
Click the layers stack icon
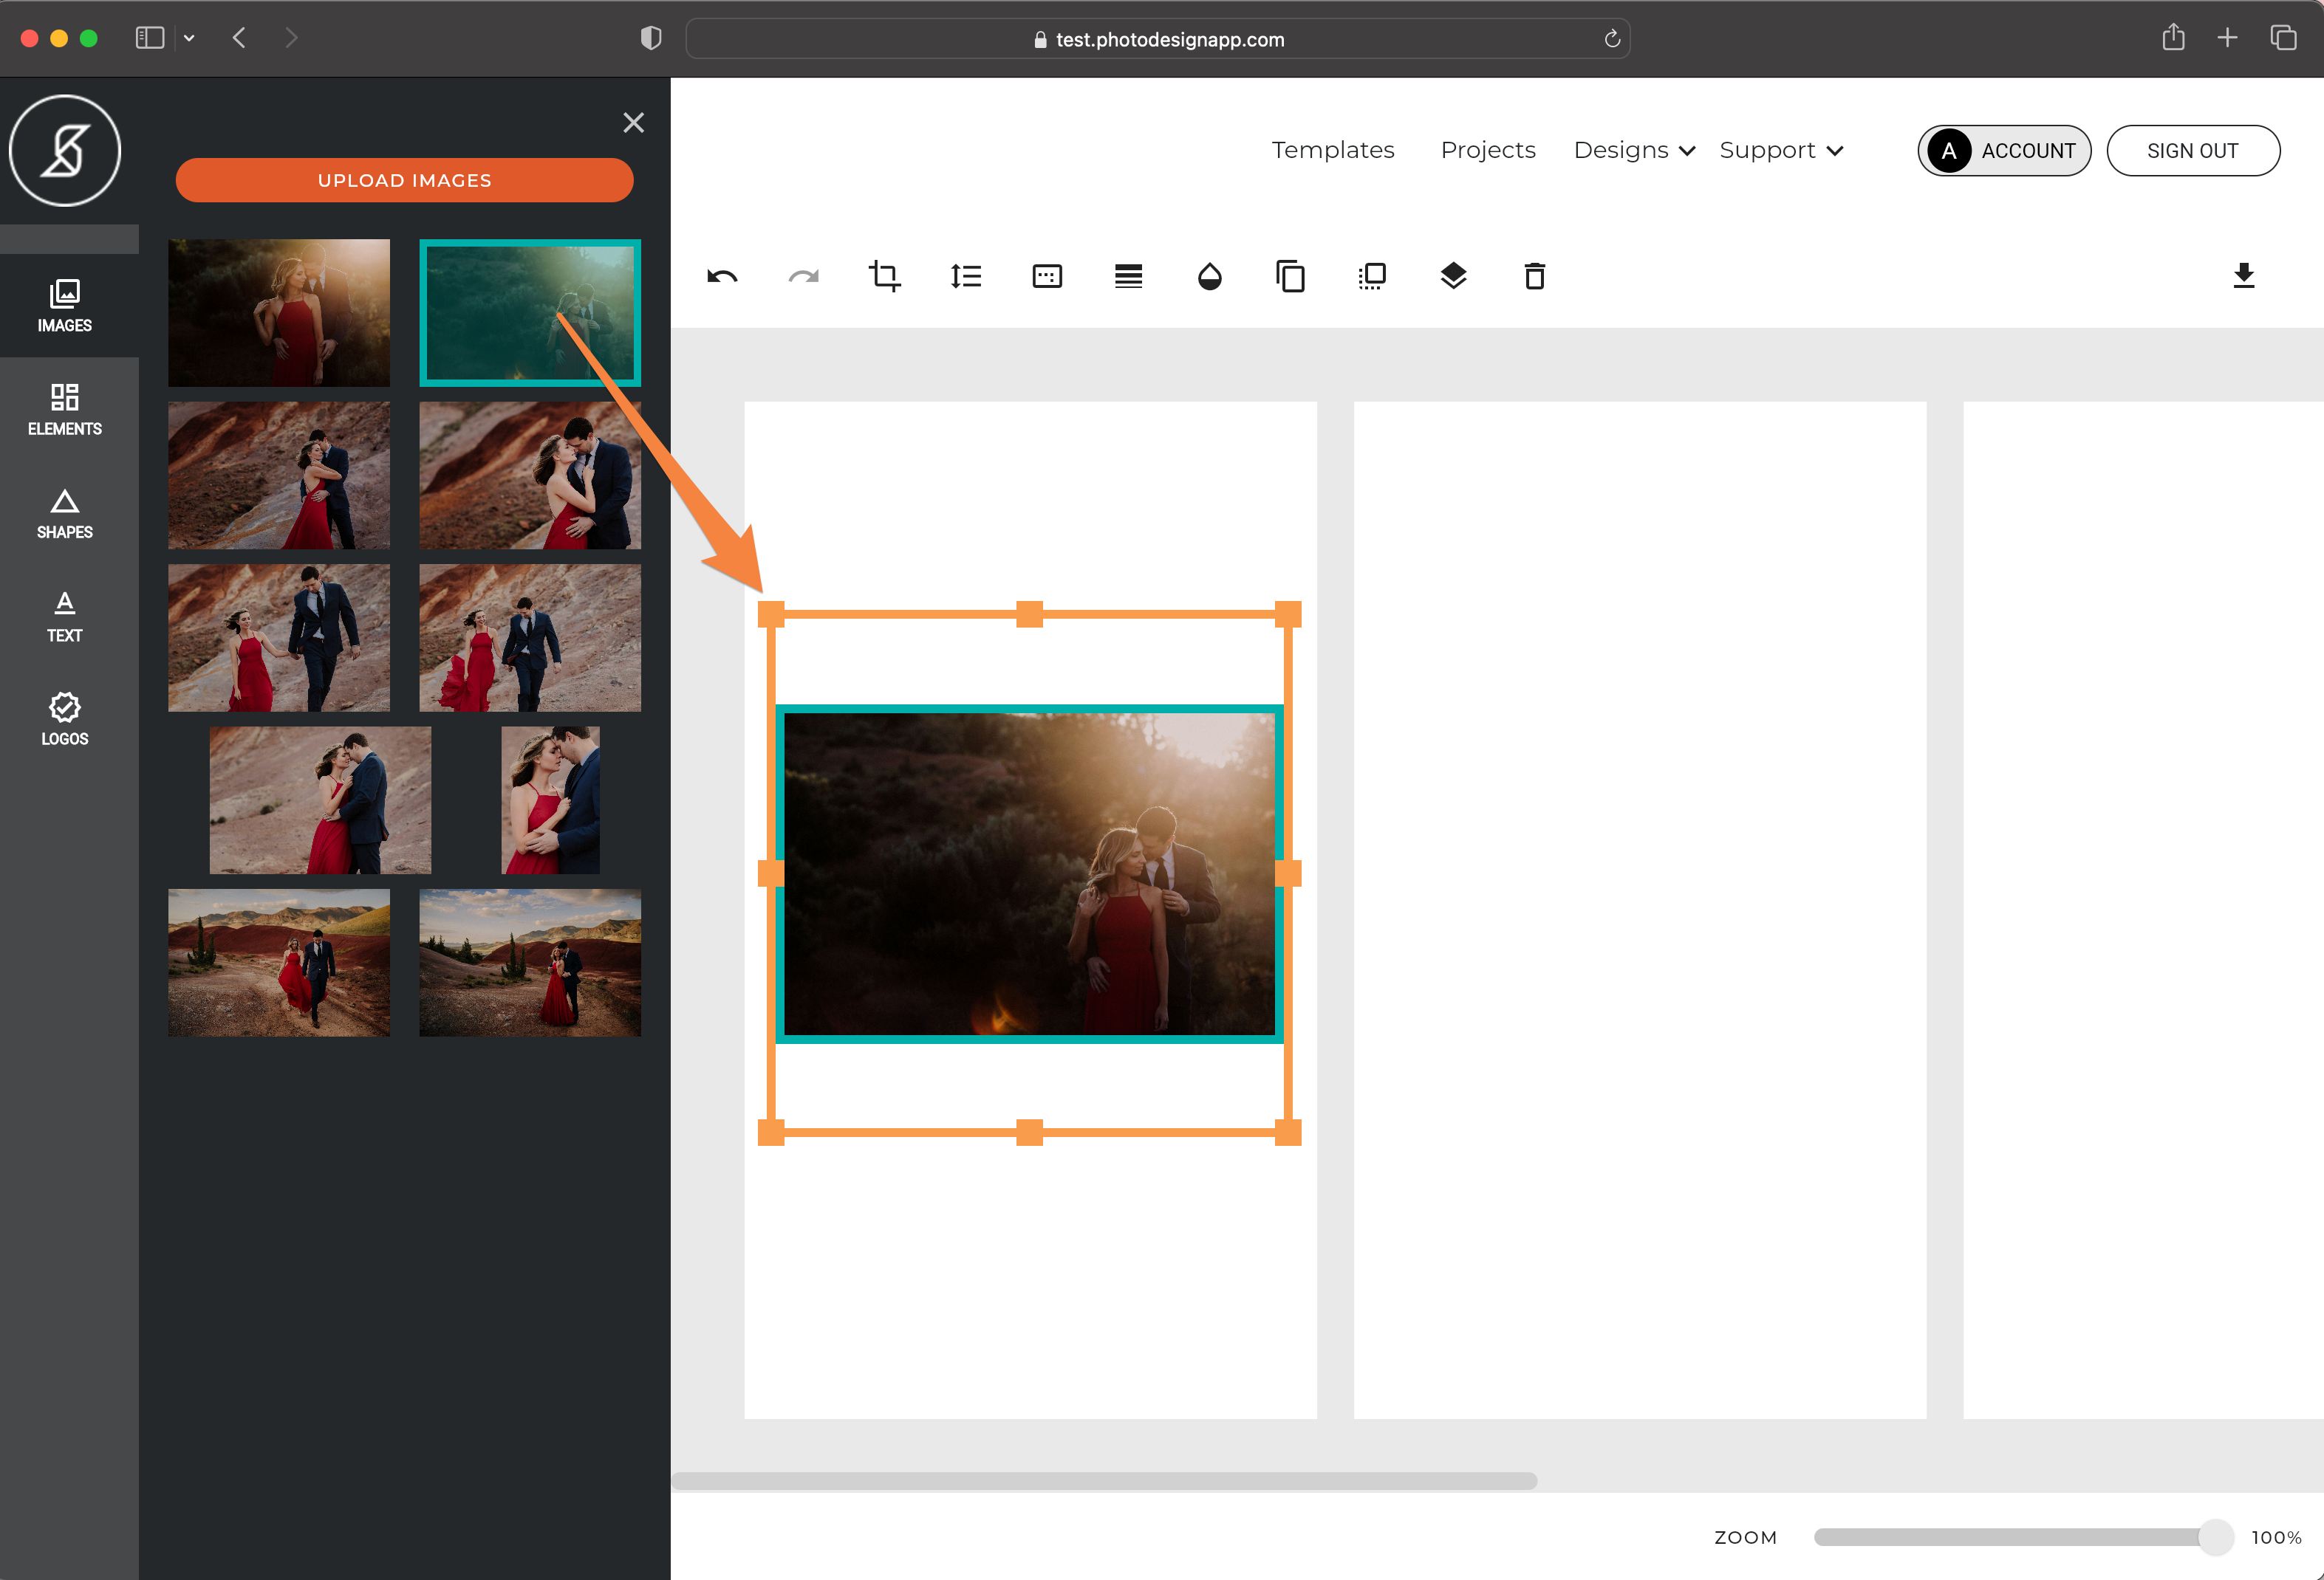tap(1452, 277)
